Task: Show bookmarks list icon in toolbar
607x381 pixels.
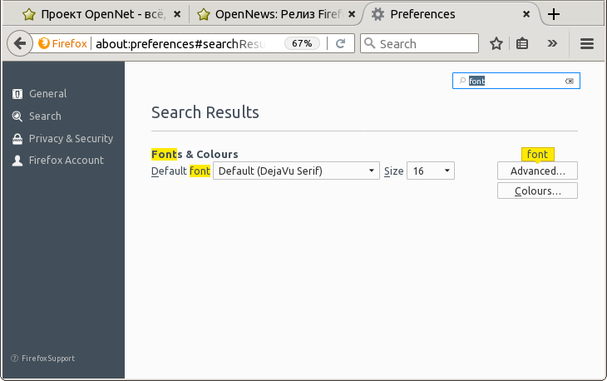Action: point(522,44)
